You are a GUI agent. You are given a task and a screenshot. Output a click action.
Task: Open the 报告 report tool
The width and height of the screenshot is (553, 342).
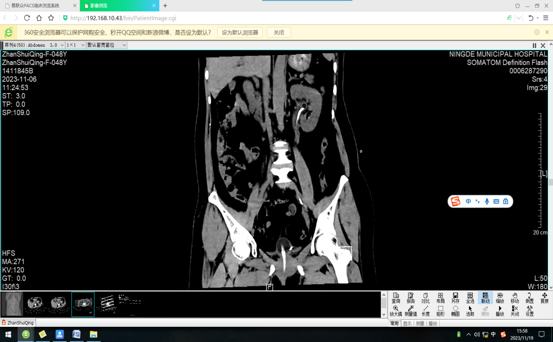411,298
